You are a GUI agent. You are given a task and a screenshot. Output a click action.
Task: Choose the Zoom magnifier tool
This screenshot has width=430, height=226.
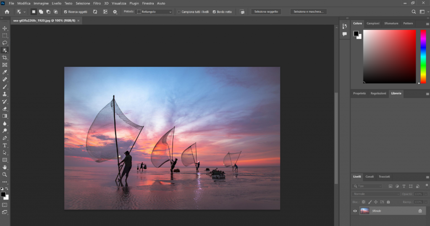(x=5, y=174)
